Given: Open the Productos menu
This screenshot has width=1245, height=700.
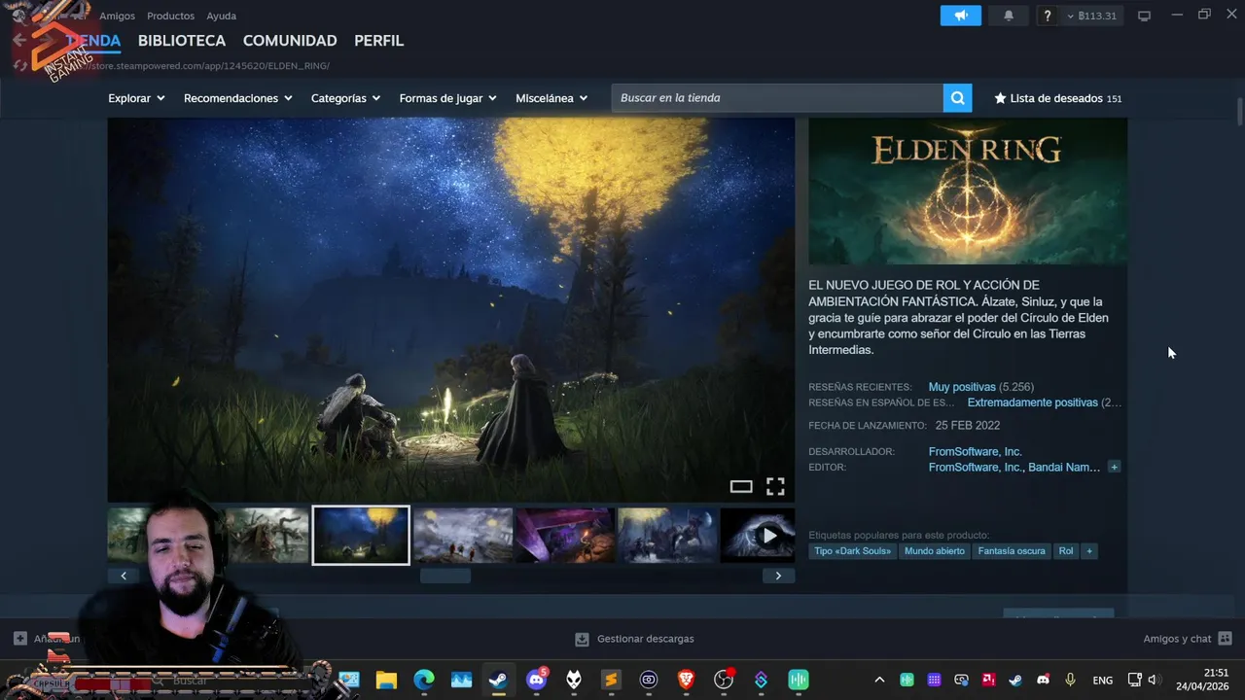Looking at the screenshot, I should coord(170,16).
